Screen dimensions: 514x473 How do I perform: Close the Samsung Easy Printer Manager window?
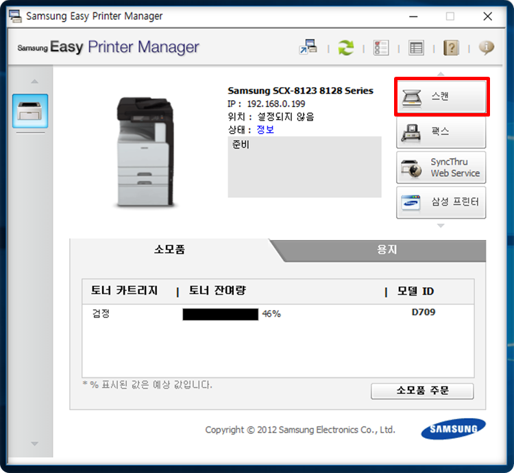click(488, 16)
